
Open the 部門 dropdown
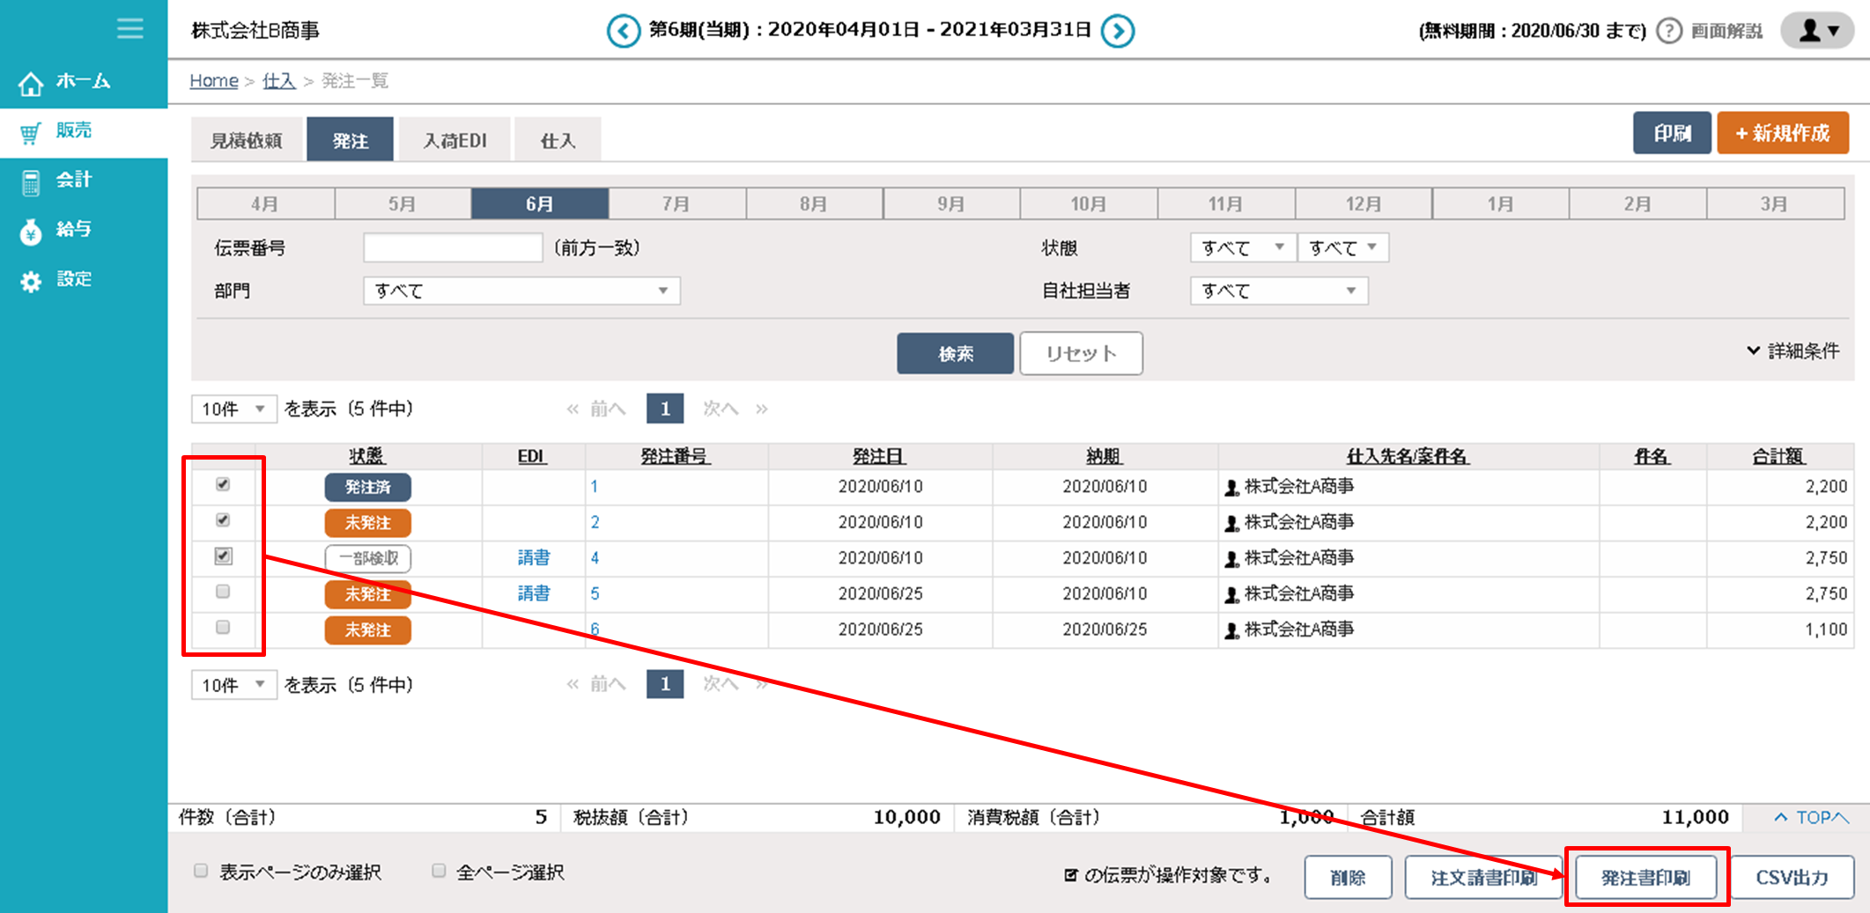521,291
